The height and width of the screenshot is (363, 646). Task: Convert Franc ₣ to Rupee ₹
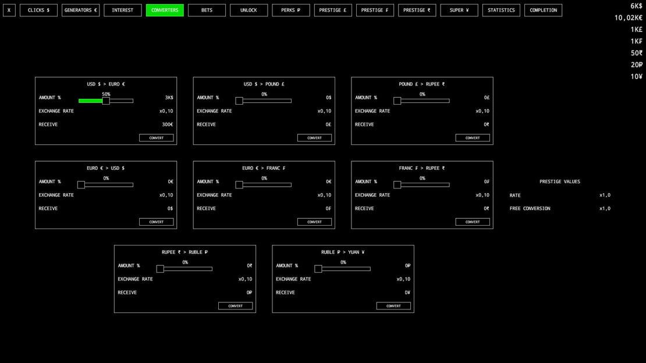pos(473,222)
